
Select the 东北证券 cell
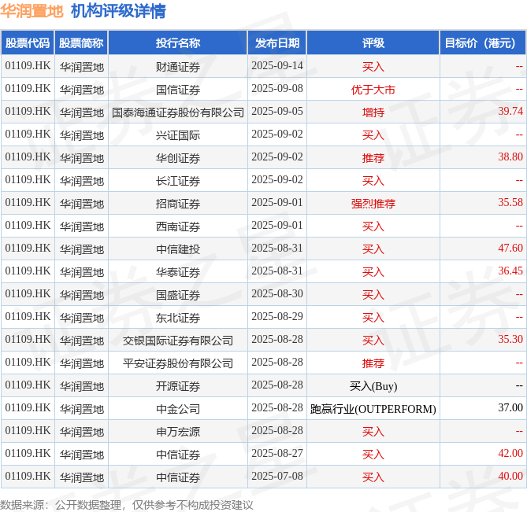tap(178, 318)
